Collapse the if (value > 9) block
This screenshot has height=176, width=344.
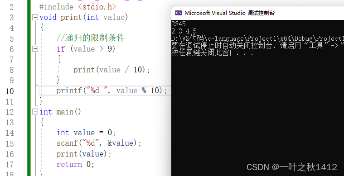[x=35, y=49]
